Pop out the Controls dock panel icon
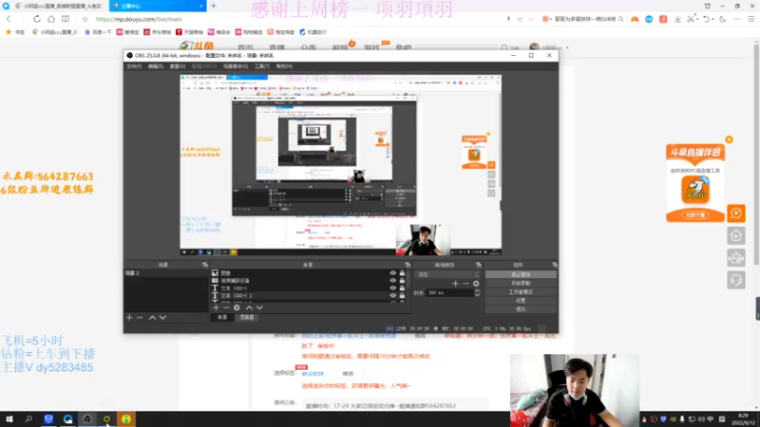Image resolution: width=760 pixels, height=427 pixels. pos(555,265)
